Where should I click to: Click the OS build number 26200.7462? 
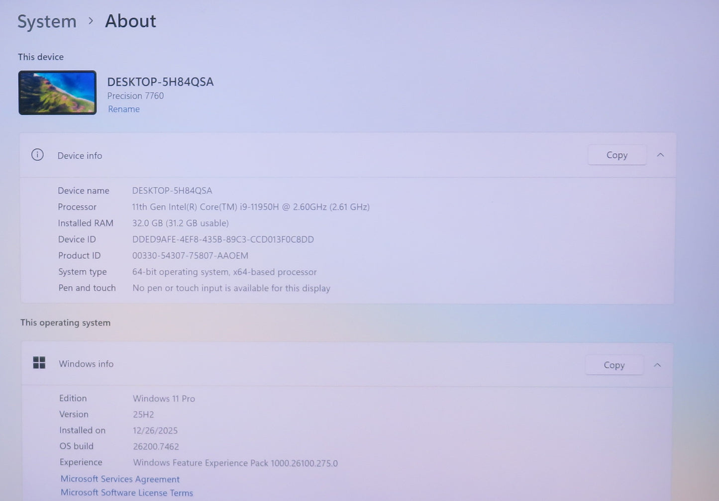(156, 446)
